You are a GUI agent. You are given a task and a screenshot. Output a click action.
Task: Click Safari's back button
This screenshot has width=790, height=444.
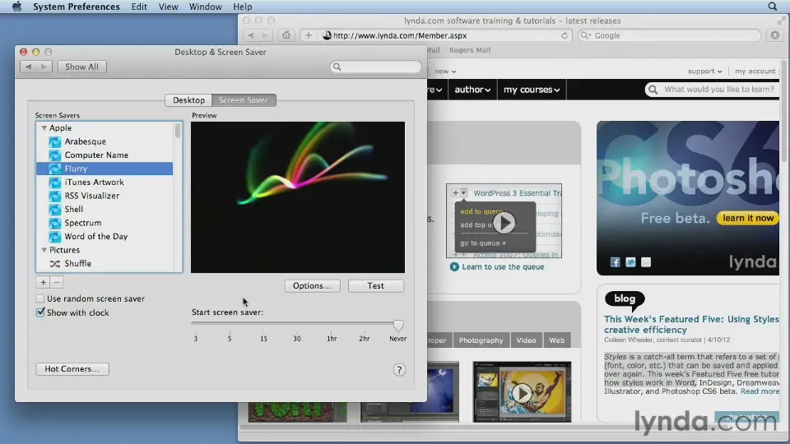[x=251, y=35]
